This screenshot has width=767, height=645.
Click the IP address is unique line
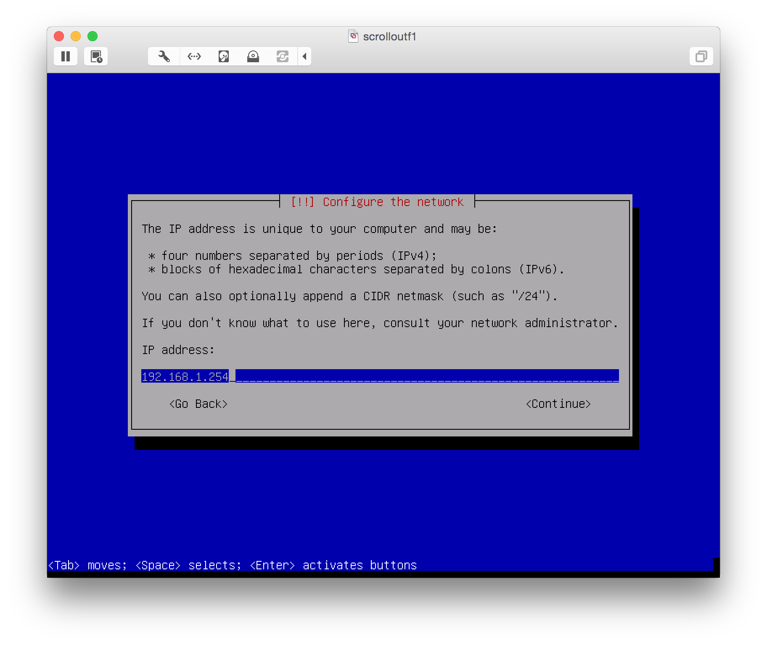pos(320,229)
